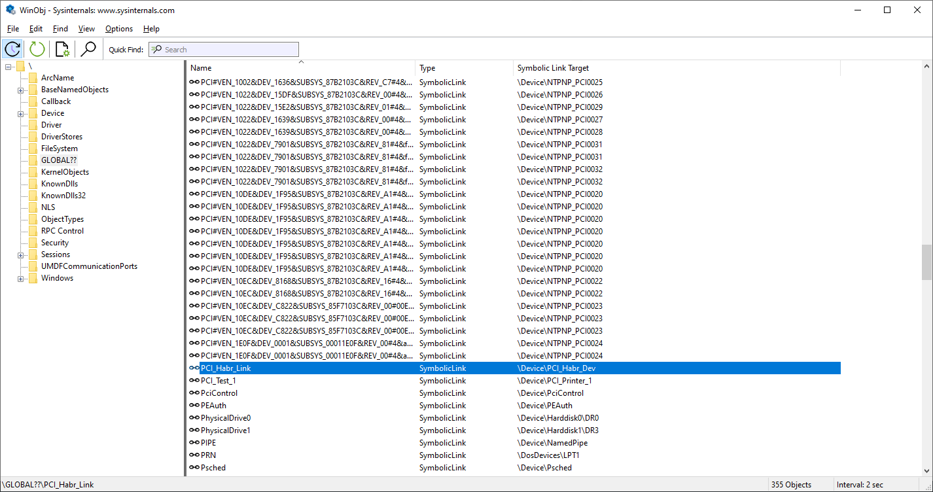The height and width of the screenshot is (492, 933).
Task: Open the Help menu
Action: coord(151,29)
